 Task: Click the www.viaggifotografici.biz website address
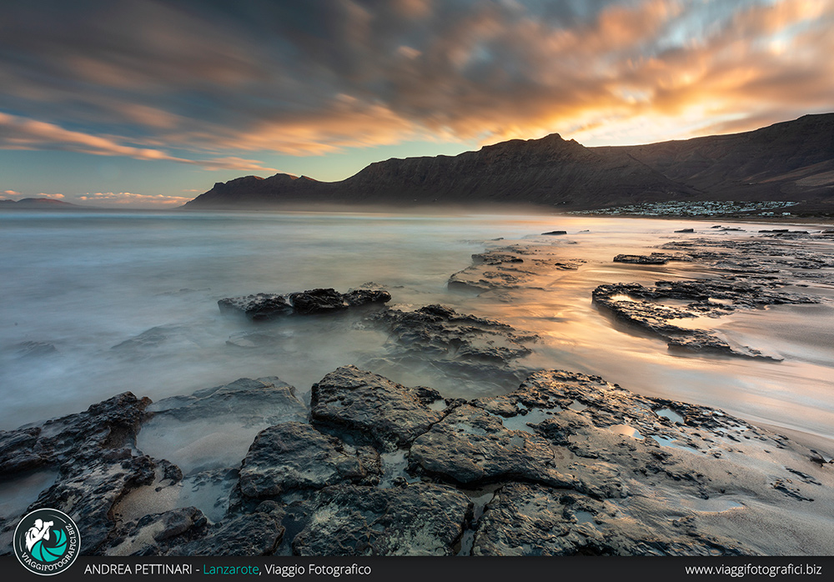pos(753,569)
